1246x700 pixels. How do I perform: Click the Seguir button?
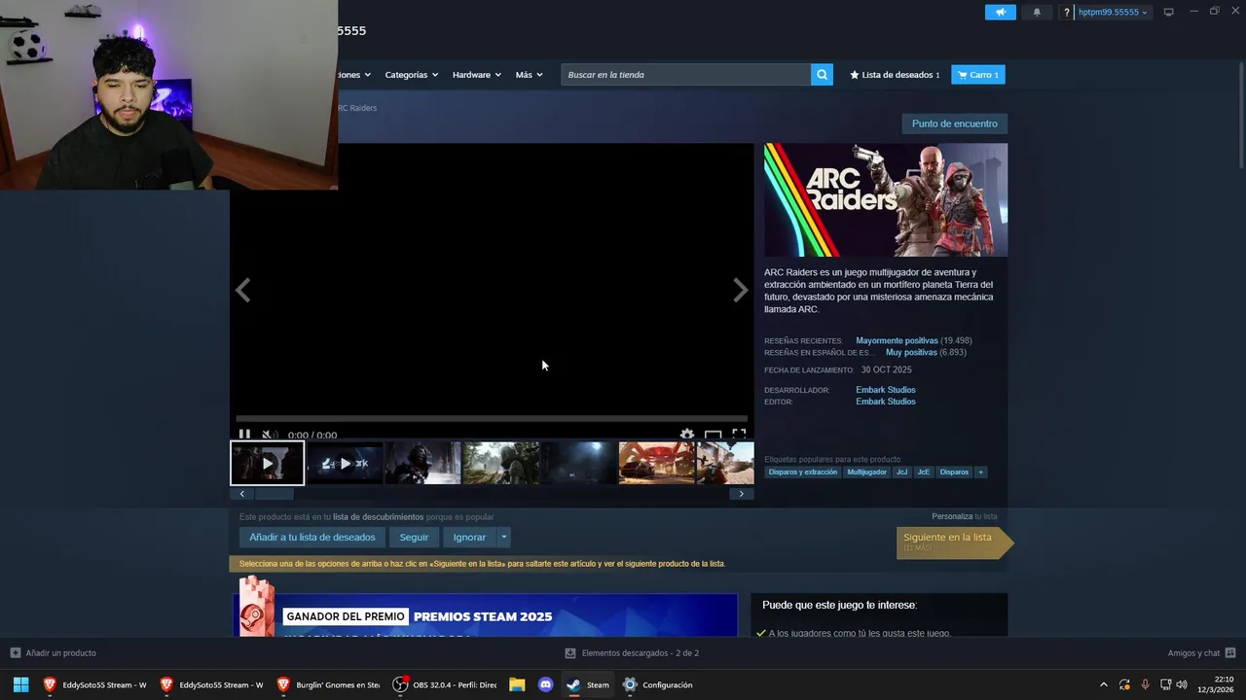(x=414, y=537)
